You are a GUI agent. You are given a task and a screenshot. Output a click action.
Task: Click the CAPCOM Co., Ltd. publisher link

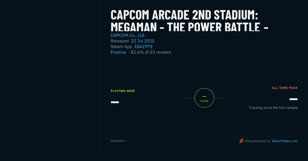tap(128, 35)
